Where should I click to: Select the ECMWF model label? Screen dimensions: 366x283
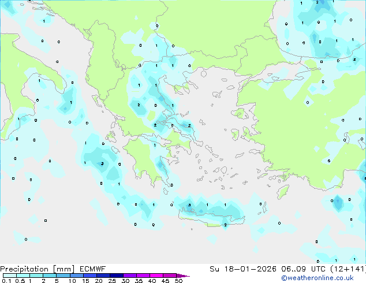pos(93,269)
